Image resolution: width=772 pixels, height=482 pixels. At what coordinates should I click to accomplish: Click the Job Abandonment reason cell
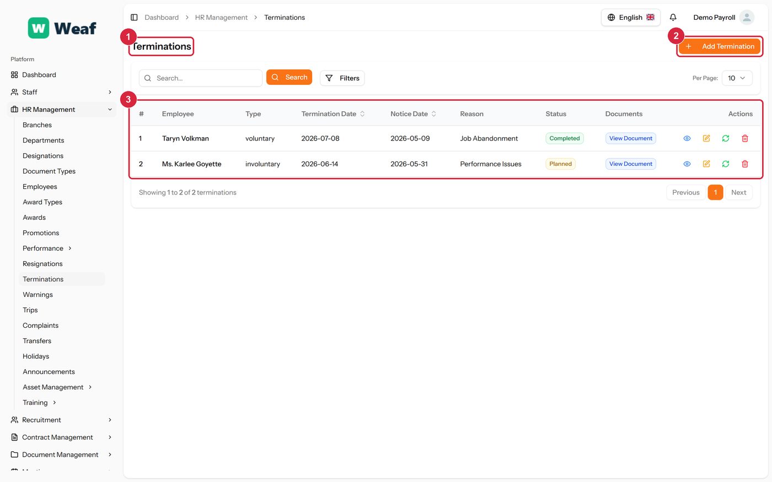489,138
